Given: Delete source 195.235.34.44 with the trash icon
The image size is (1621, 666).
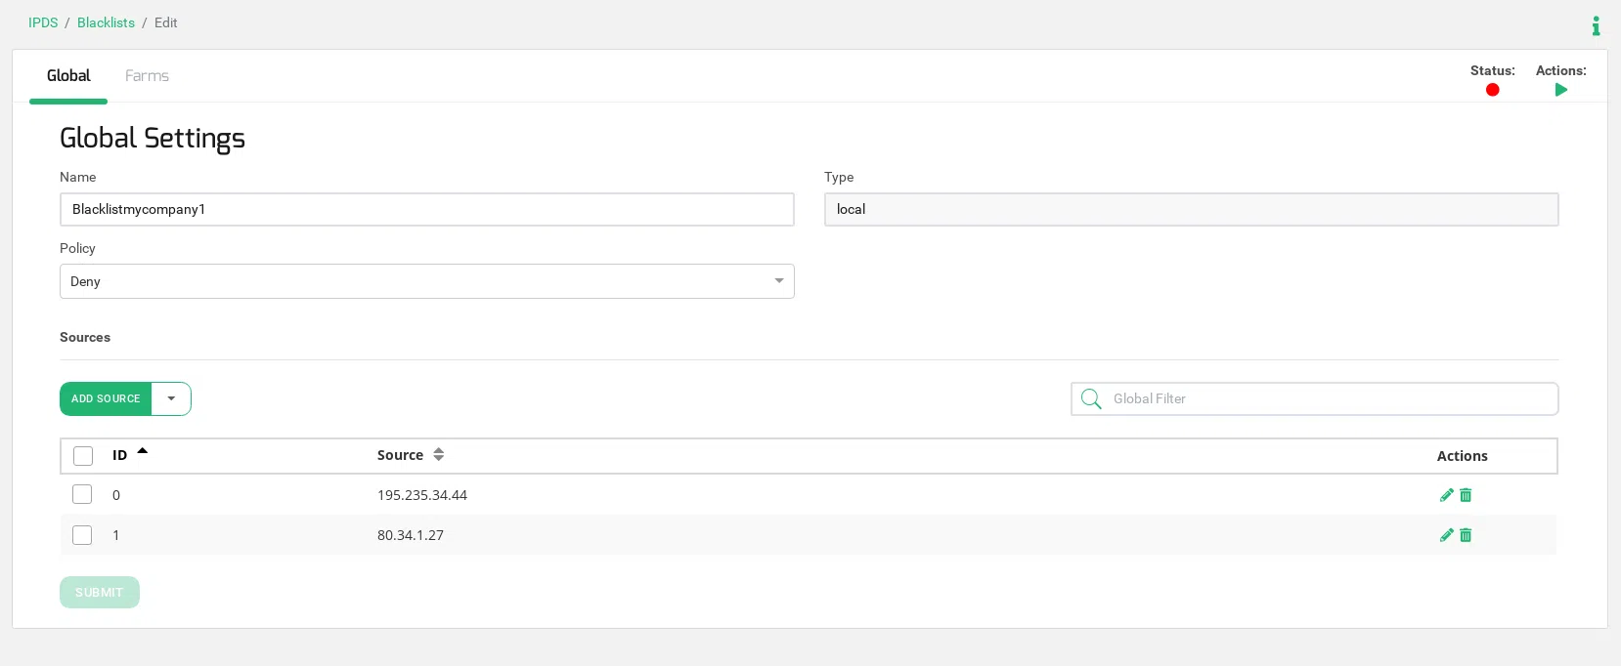Looking at the screenshot, I should pos(1466,495).
